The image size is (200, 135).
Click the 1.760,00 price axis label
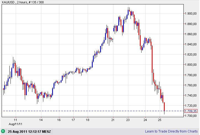click(191, 85)
